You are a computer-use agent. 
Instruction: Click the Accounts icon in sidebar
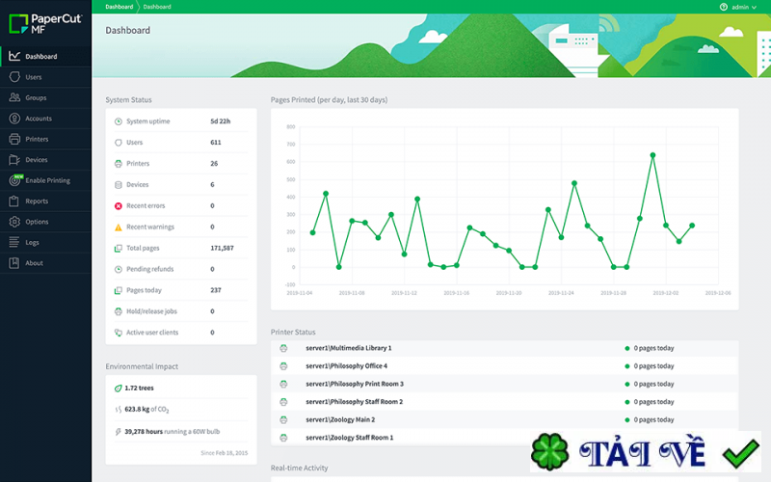point(14,119)
